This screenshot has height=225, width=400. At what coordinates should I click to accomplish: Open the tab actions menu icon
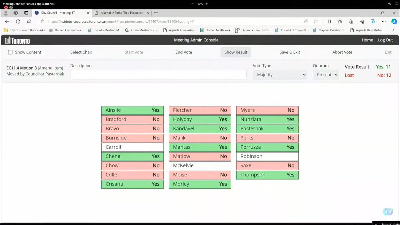click(x=26, y=13)
